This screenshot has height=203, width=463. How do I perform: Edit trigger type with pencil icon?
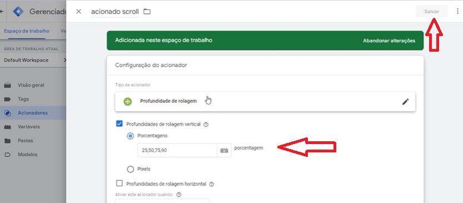click(x=405, y=102)
